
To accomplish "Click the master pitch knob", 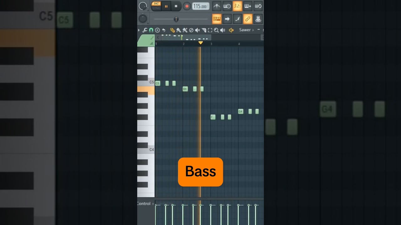I will 143,19.
